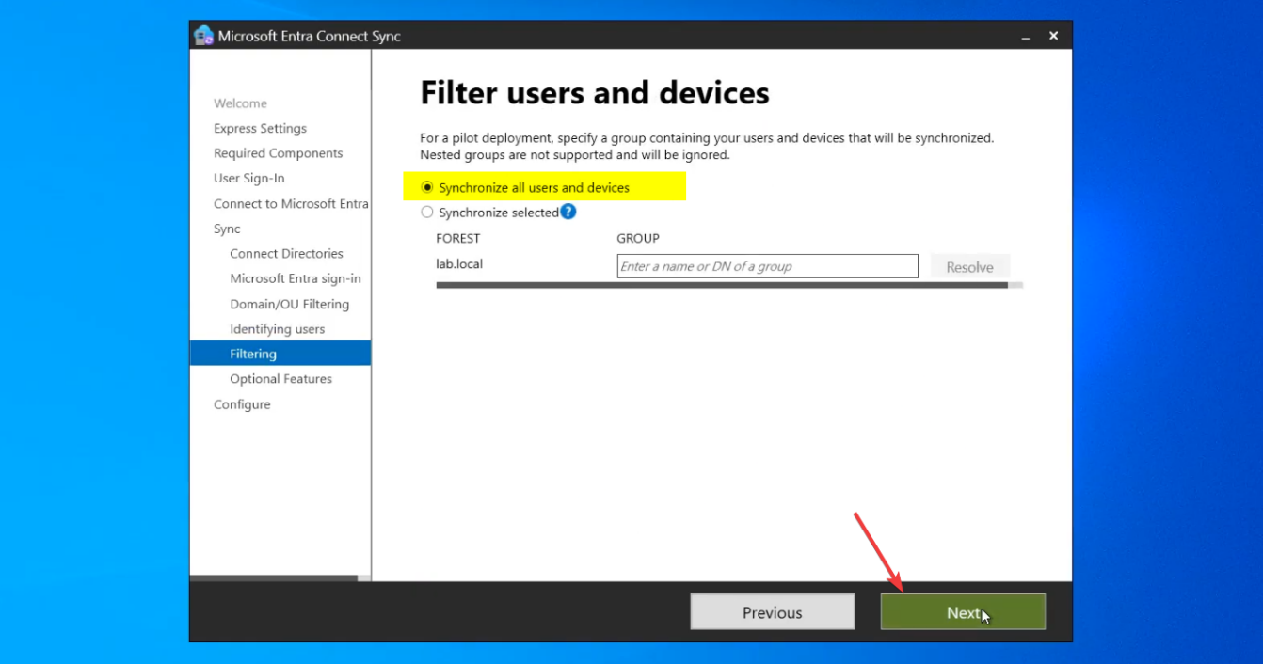Open the Microsoft Entra sign-in sub-step
Viewport: 1263px width, 664px height.
coord(296,278)
